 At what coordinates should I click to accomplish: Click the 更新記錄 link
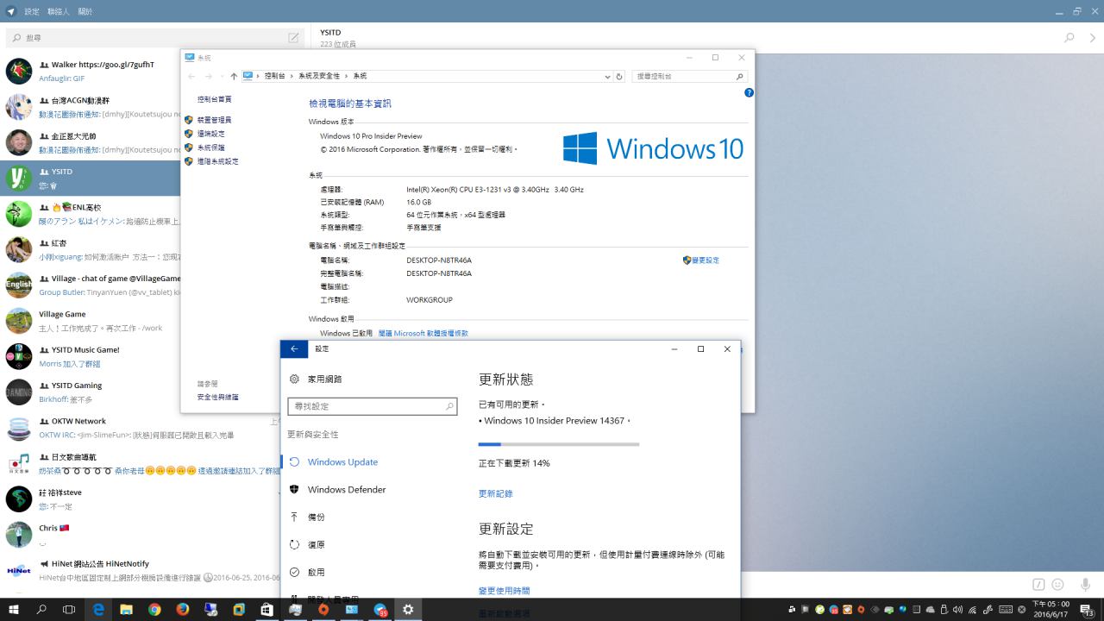(495, 494)
